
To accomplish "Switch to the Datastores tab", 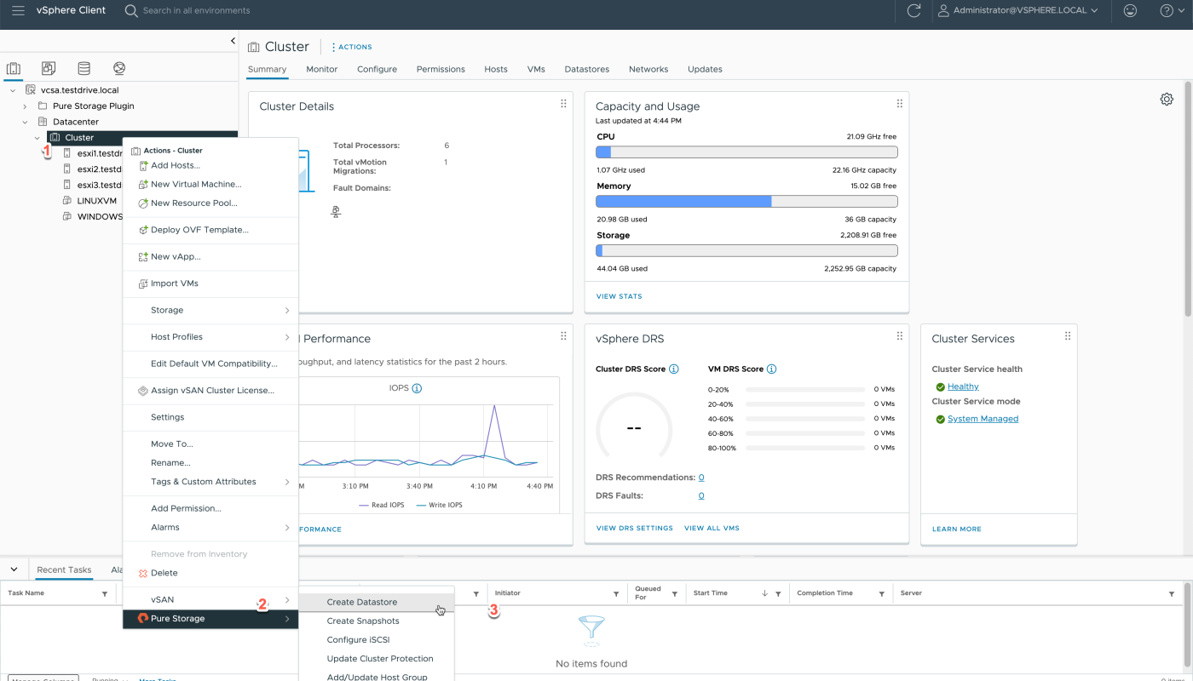I will (x=586, y=69).
